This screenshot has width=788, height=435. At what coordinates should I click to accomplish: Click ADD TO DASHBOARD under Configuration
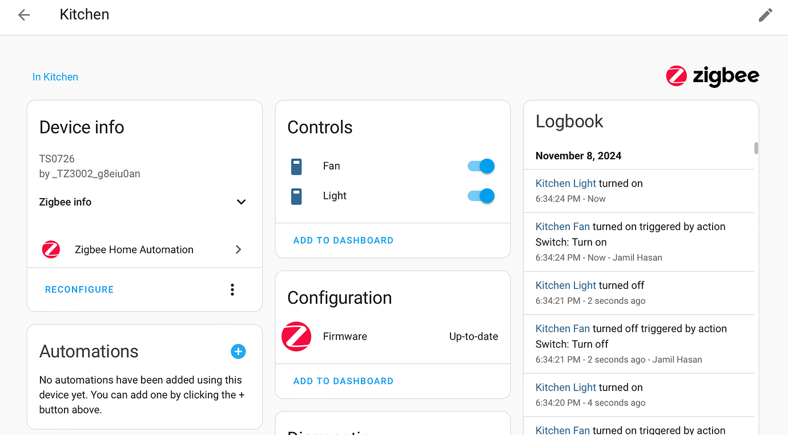click(x=343, y=381)
